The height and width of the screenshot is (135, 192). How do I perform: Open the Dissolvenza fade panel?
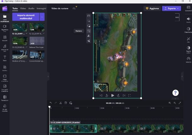189,30
